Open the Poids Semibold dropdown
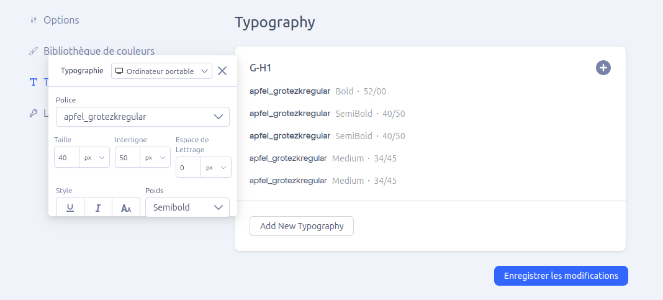The height and width of the screenshot is (300, 663). pyautogui.click(x=187, y=207)
